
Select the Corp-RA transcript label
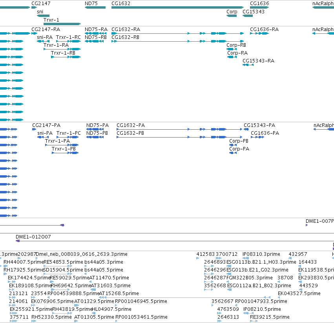(237, 53)
